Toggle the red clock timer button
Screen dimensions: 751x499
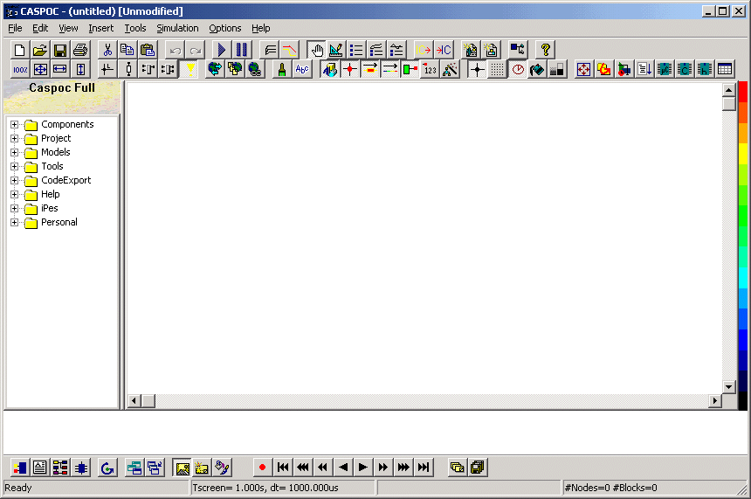517,70
